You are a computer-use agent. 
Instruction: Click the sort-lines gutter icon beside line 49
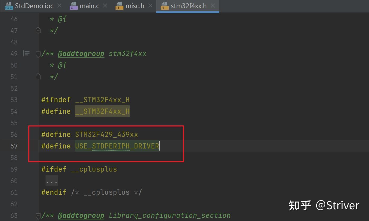coord(26,53)
